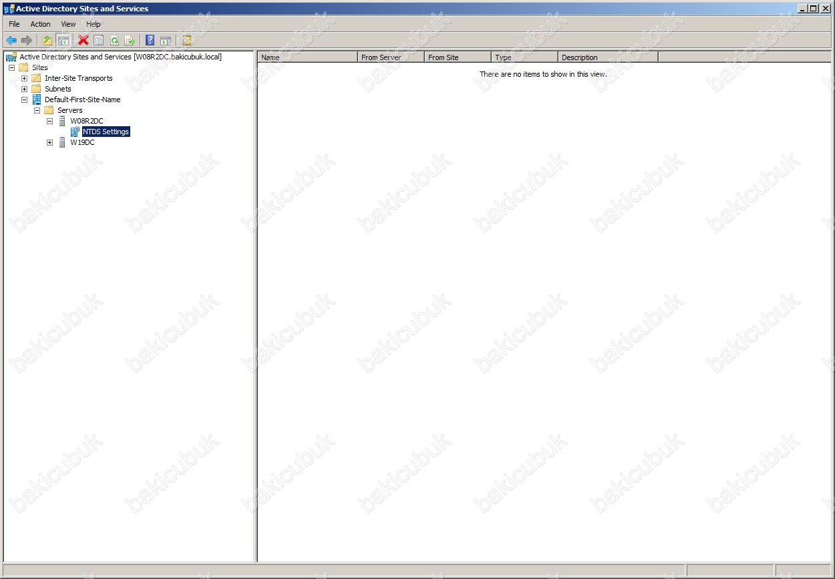
Task: Select the W19DC server in tree
Action: point(82,142)
